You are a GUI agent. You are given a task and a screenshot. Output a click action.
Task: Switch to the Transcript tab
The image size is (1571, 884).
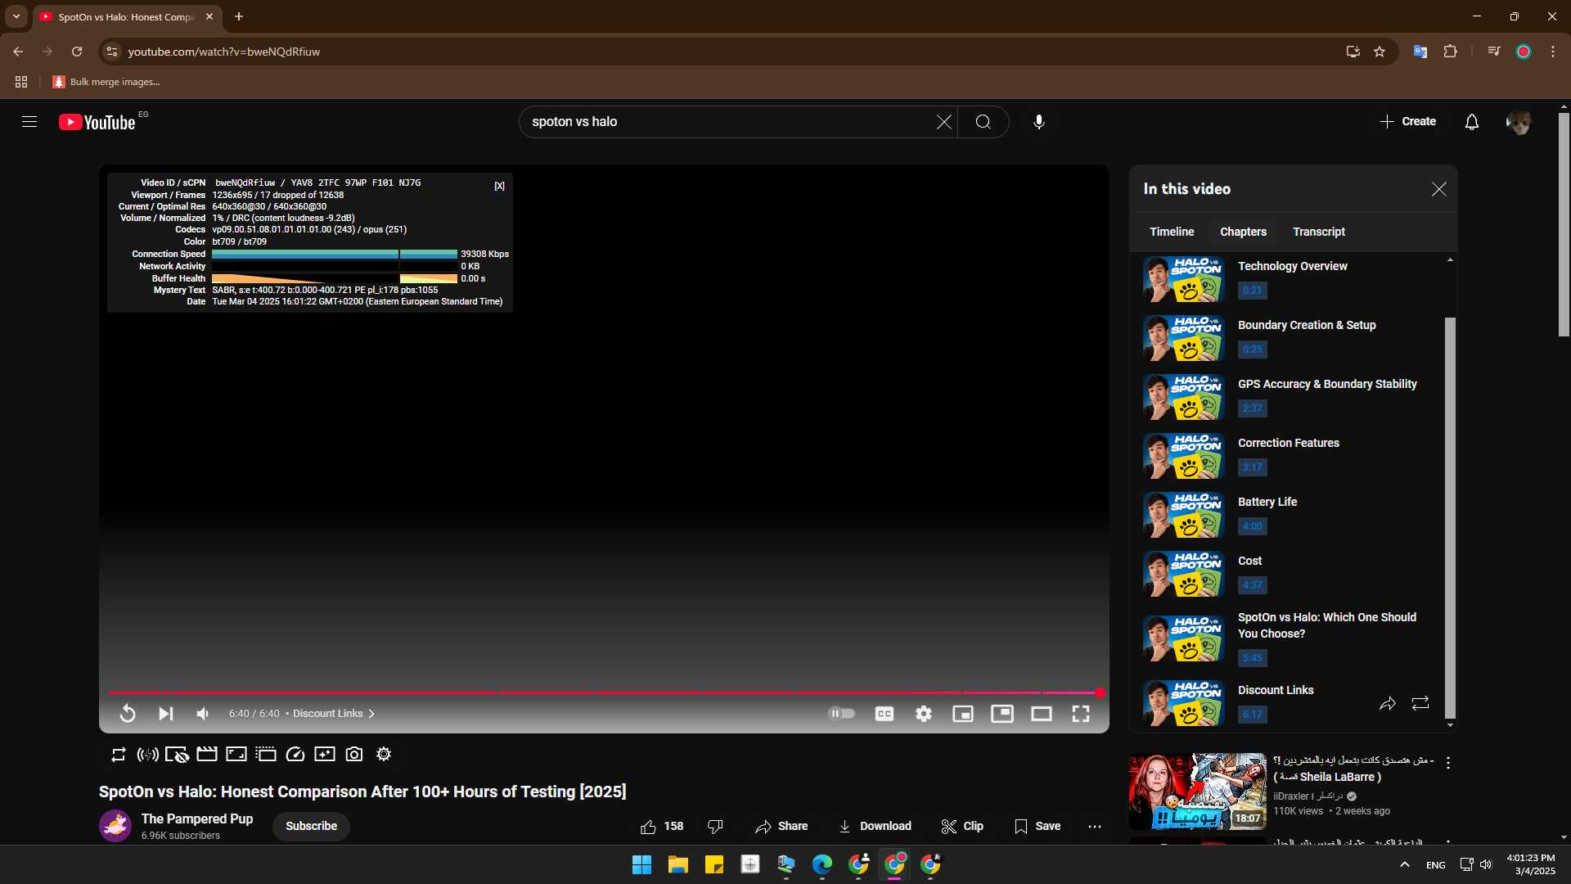[x=1319, y=232]
